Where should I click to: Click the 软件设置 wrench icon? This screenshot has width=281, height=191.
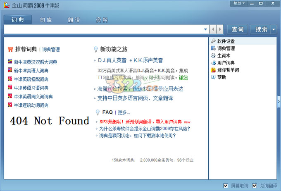click(213, 41)
